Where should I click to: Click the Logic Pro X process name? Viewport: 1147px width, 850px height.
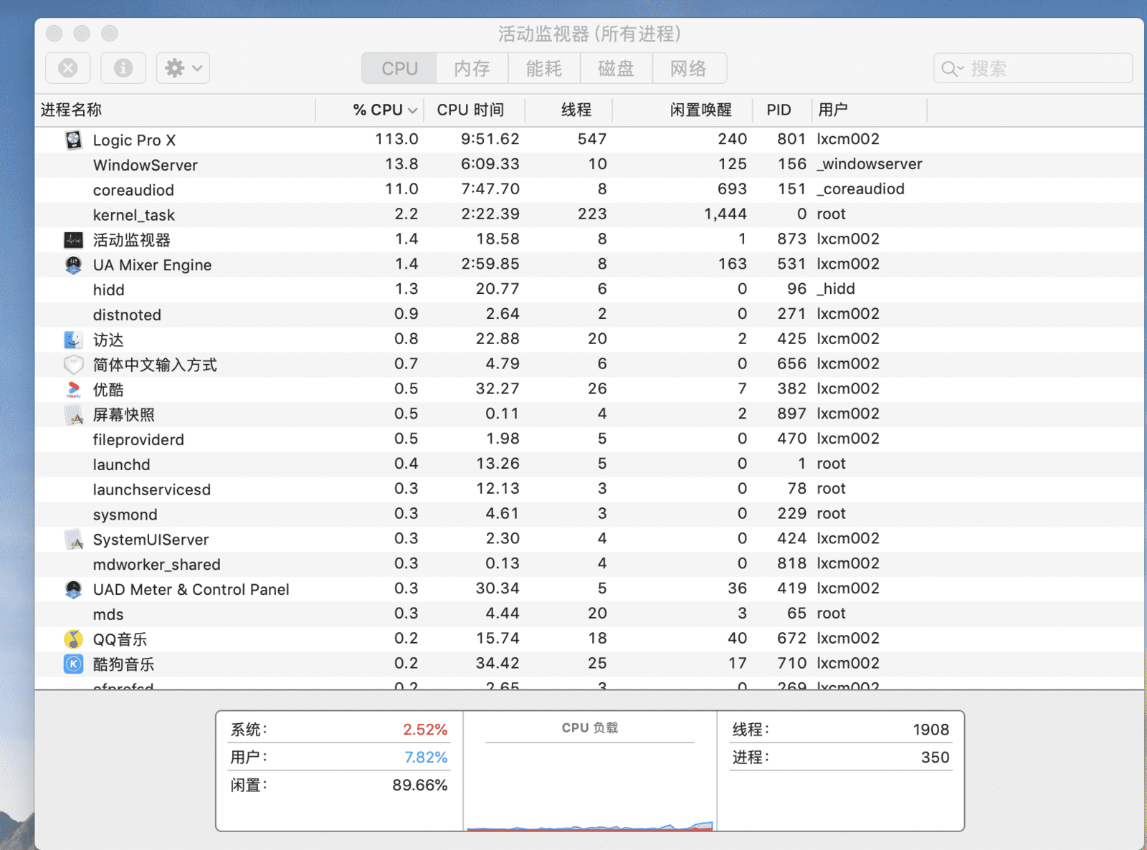[x=134, y=140]
